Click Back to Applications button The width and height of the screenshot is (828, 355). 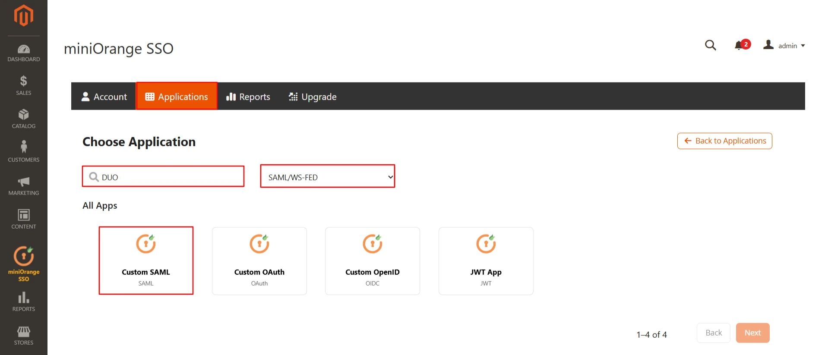(x=725, y=141)
